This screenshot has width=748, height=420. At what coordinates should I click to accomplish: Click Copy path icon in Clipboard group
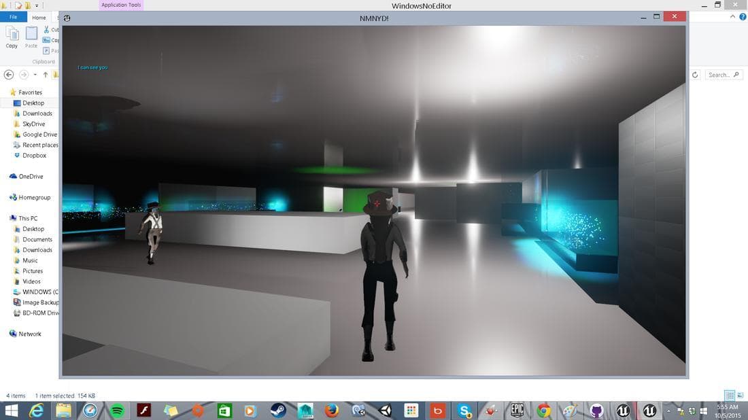pos(46,40)
